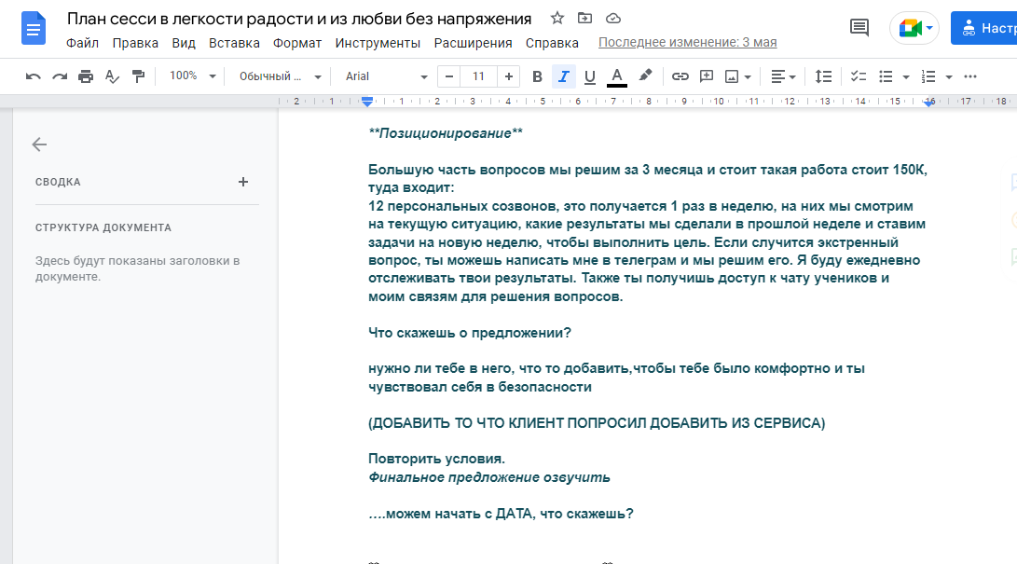The height and width of the screenshot is (564, 1017).
Task: Open the zoom 100% dropdown
Action: (193, 76)
